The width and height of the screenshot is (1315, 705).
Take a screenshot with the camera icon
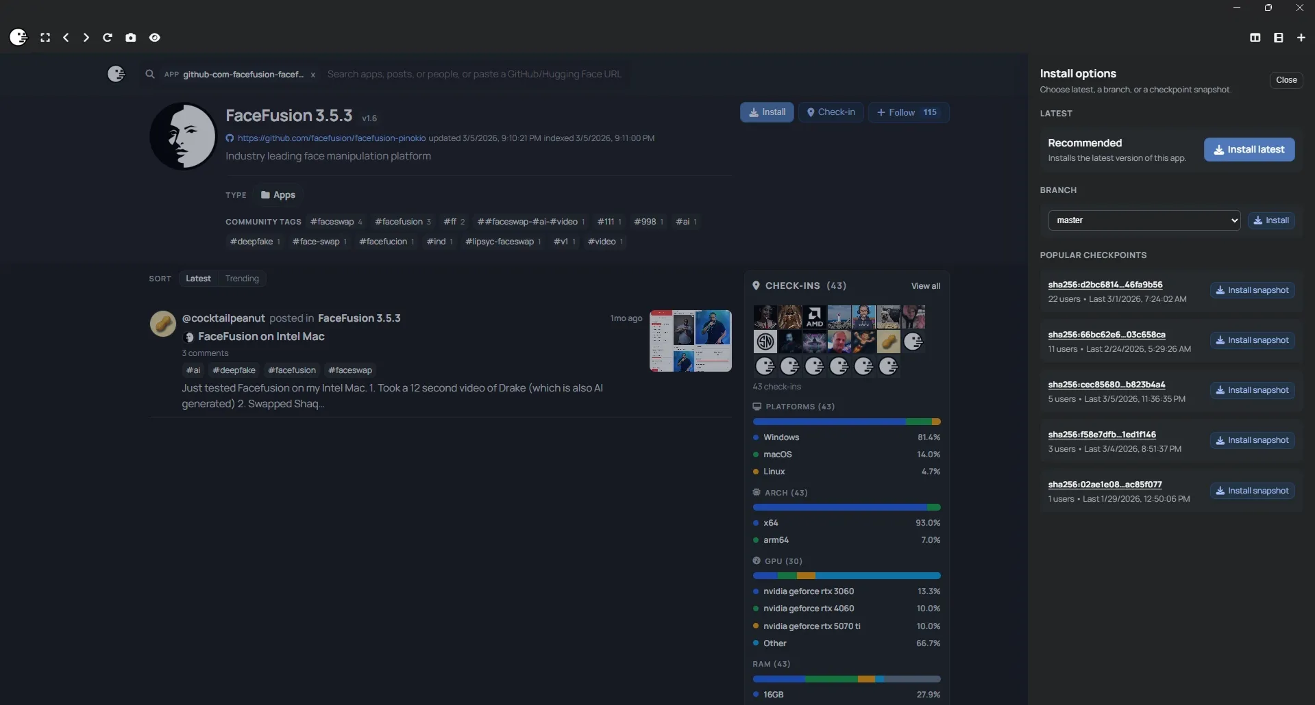point(131,38)
